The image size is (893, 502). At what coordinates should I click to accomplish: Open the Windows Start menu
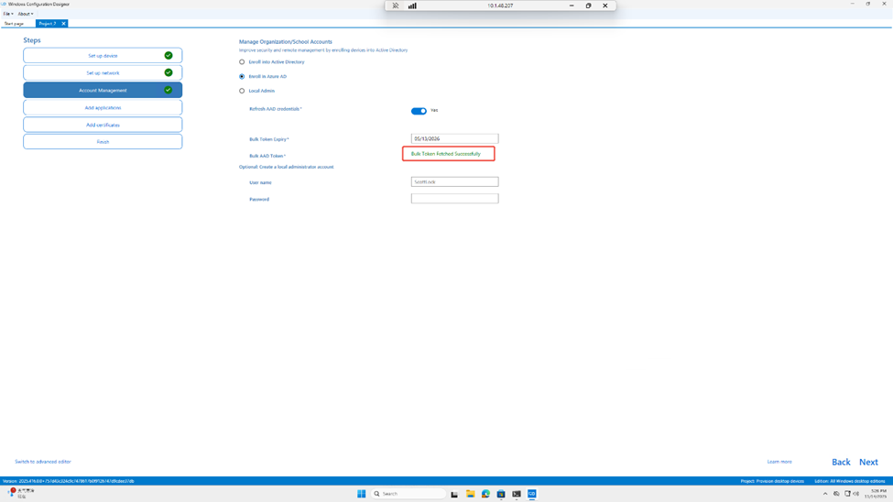coord(361,494)
